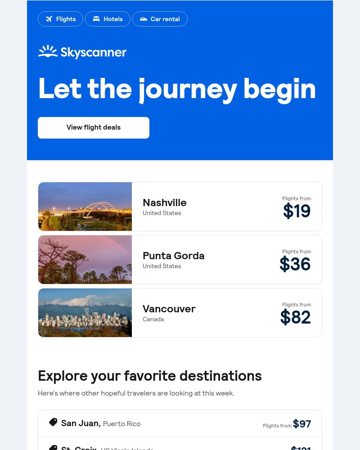Select the Nashville destination name
The height and width of the screenshot is (450, 360).
(165, 202)
